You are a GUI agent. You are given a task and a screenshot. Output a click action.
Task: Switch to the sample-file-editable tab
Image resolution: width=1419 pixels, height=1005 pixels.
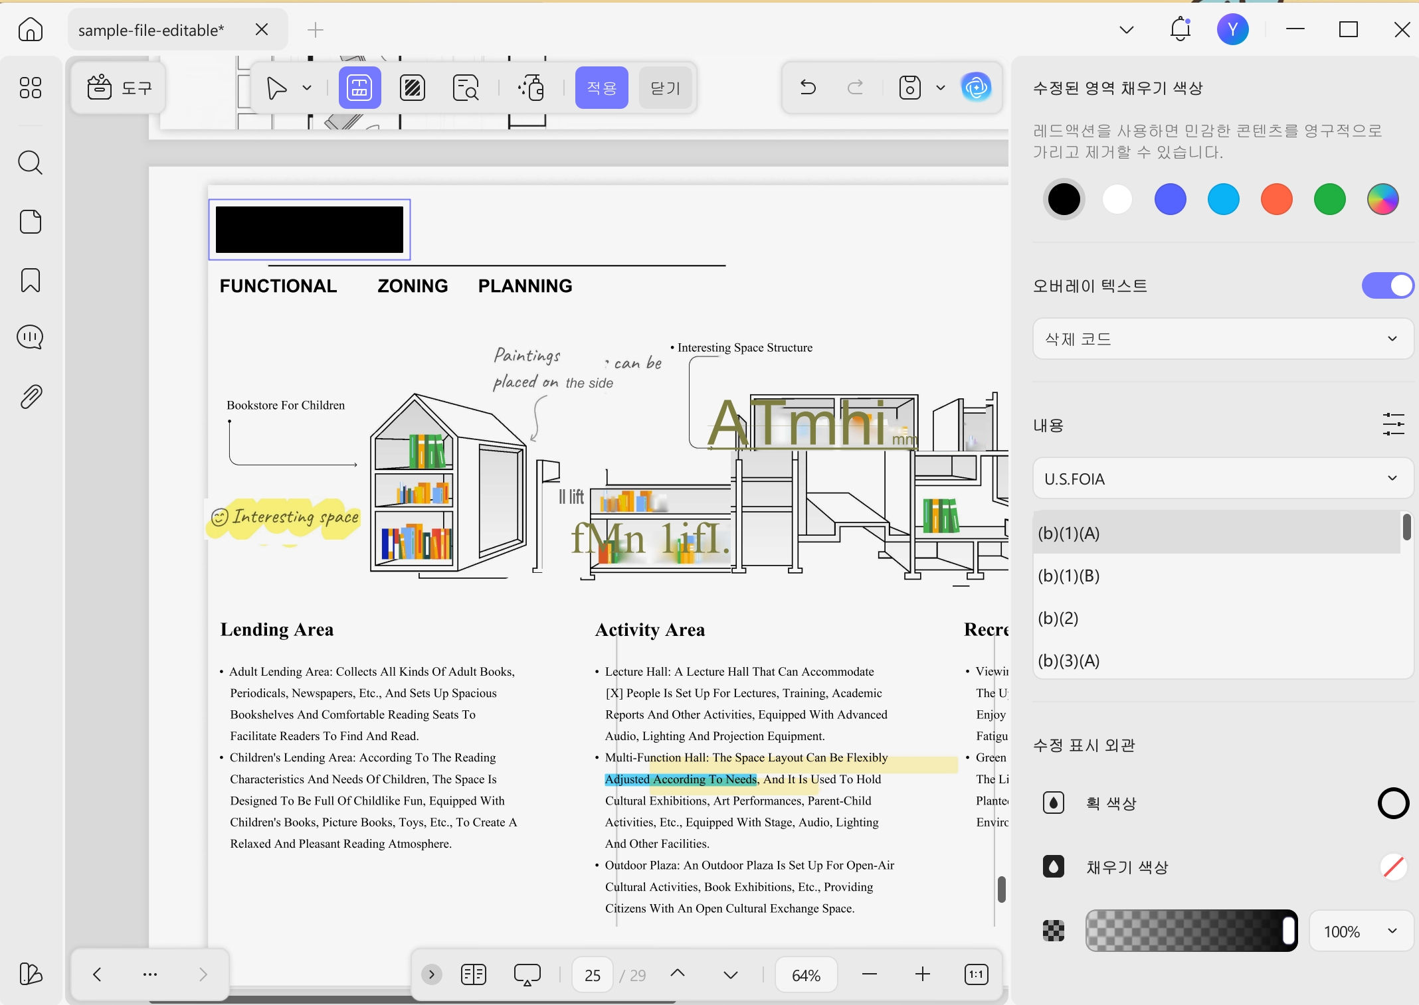[x=151, y=30]
